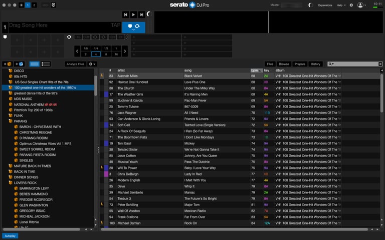Click the album column header
Image resolution: width=385 pixels, height=240 pixels.
pyautogui.click(x=280, y=70)
